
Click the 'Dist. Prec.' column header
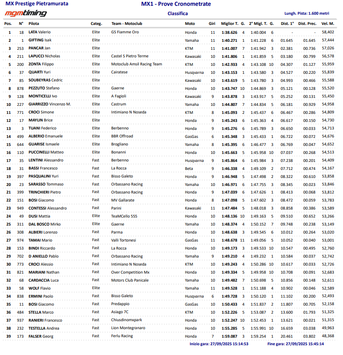[307, 24]
